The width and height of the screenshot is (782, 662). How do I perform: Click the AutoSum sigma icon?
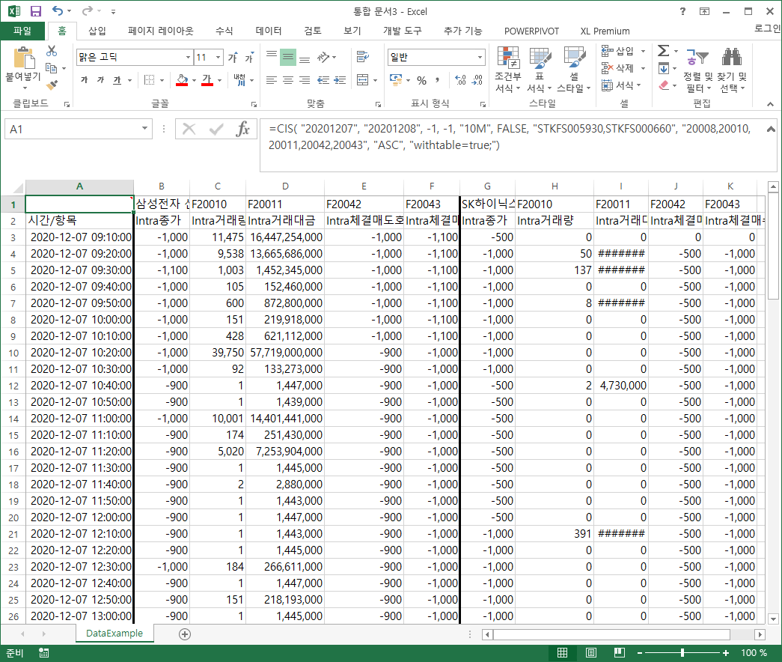coord(663,51)
